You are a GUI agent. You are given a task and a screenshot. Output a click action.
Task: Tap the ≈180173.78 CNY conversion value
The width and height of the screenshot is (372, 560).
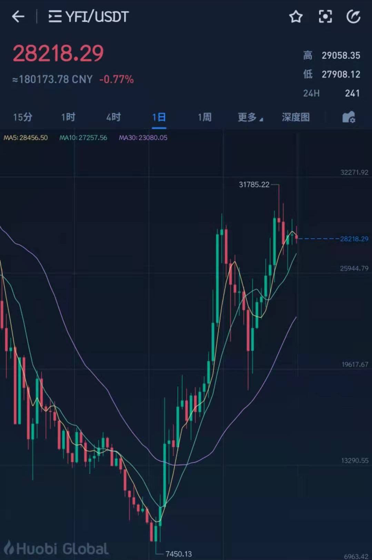click(x=52, y=79)
